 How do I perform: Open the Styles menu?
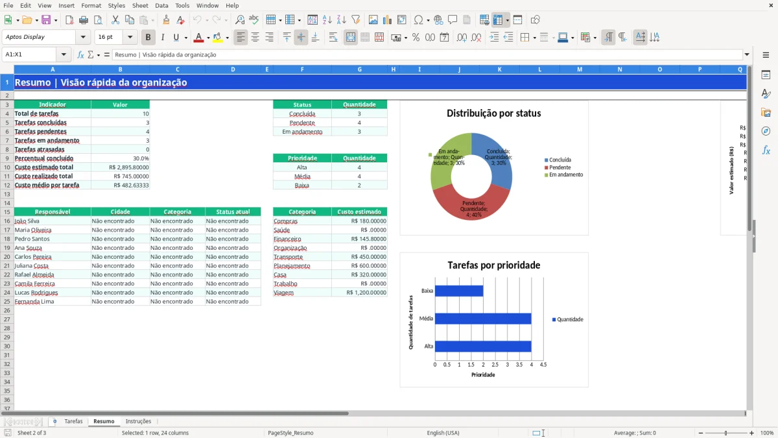[117, 5]
